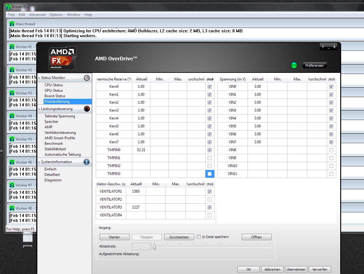Image resolution: width=364 pixels, height=274 pixels.
Task: Click the Worker #4 window icon
Action: point(12,116)
